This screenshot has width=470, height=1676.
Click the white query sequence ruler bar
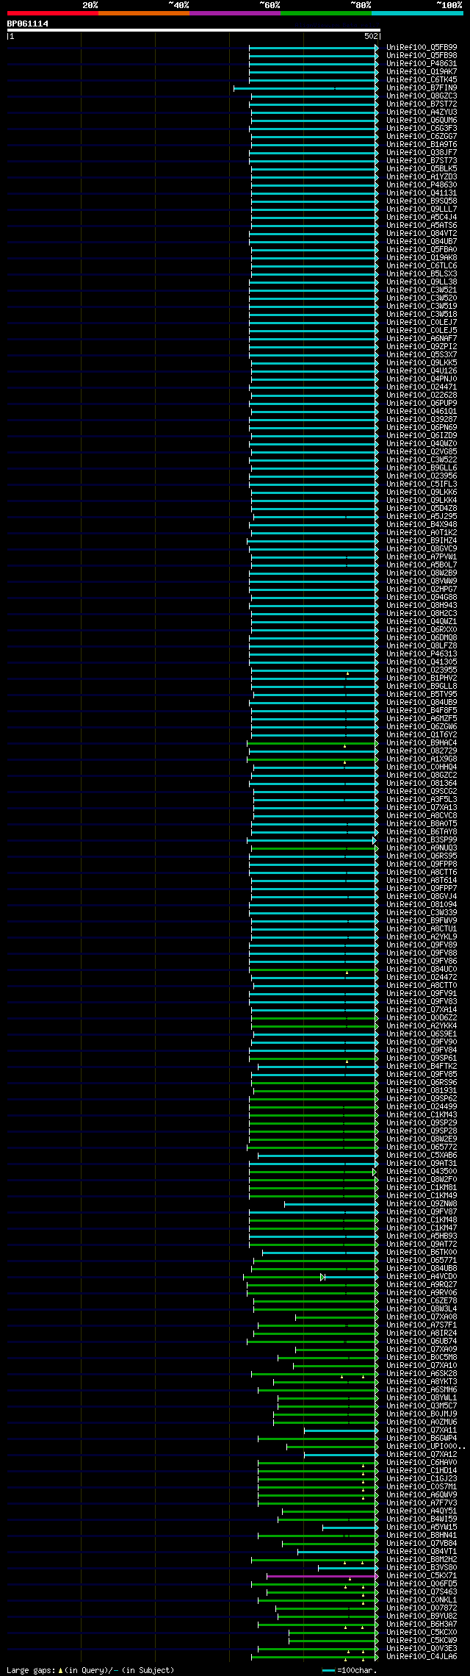193,30
